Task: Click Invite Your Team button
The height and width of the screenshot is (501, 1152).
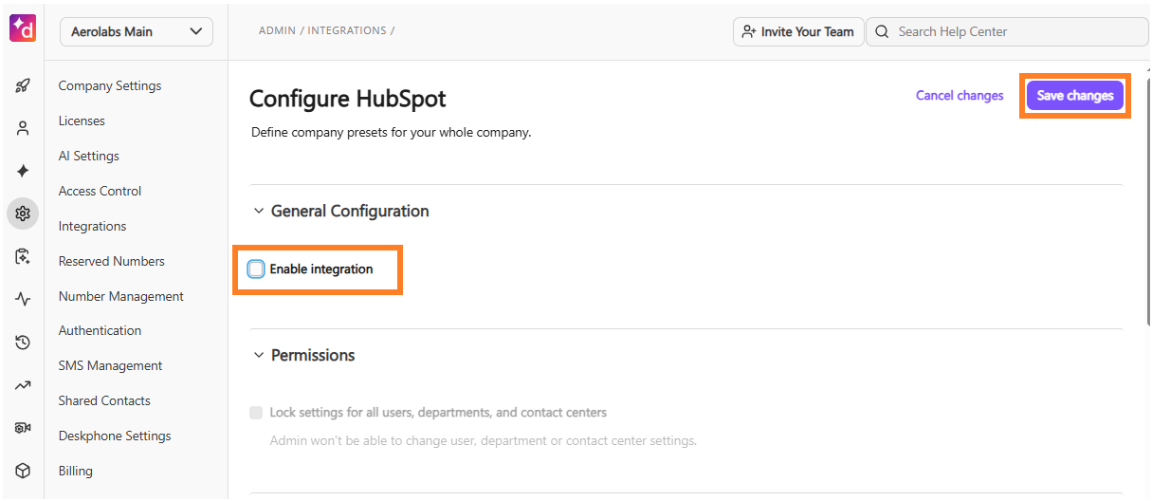Action: point(798,31)
